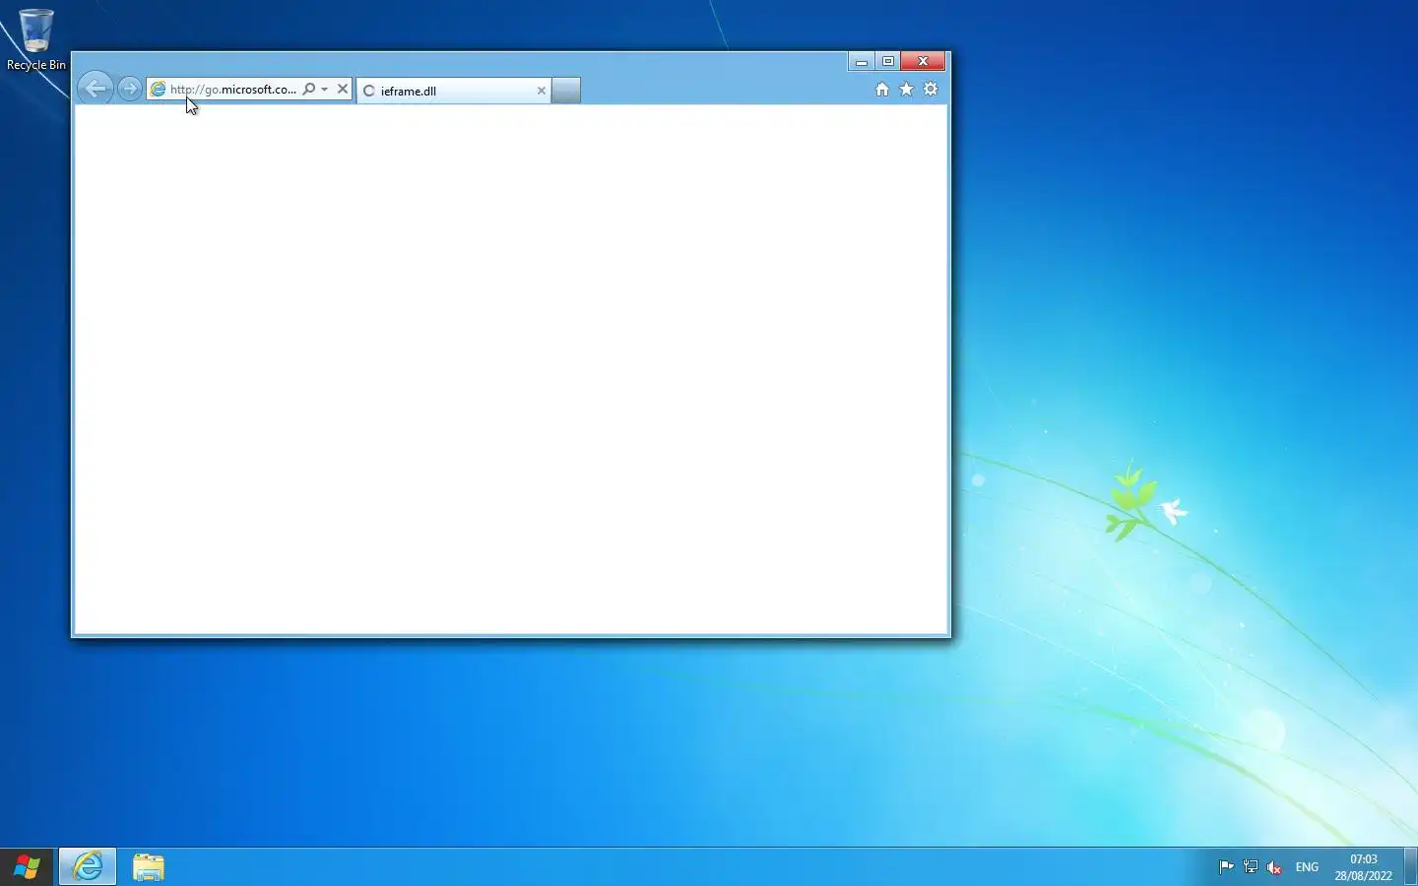
Task: Open the Recycle Bin desktop icon
Action: pyautogui.click(x=36, y=39)
